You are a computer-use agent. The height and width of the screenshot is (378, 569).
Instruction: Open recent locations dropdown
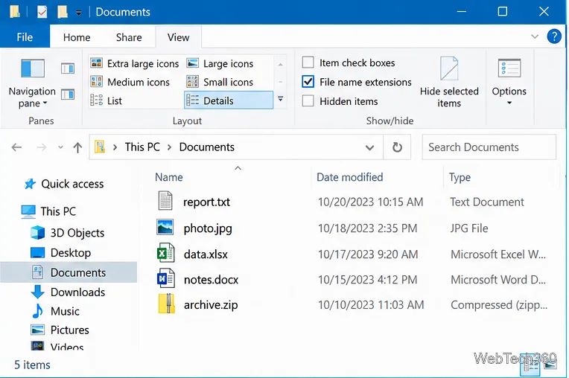tap(60, 147)
